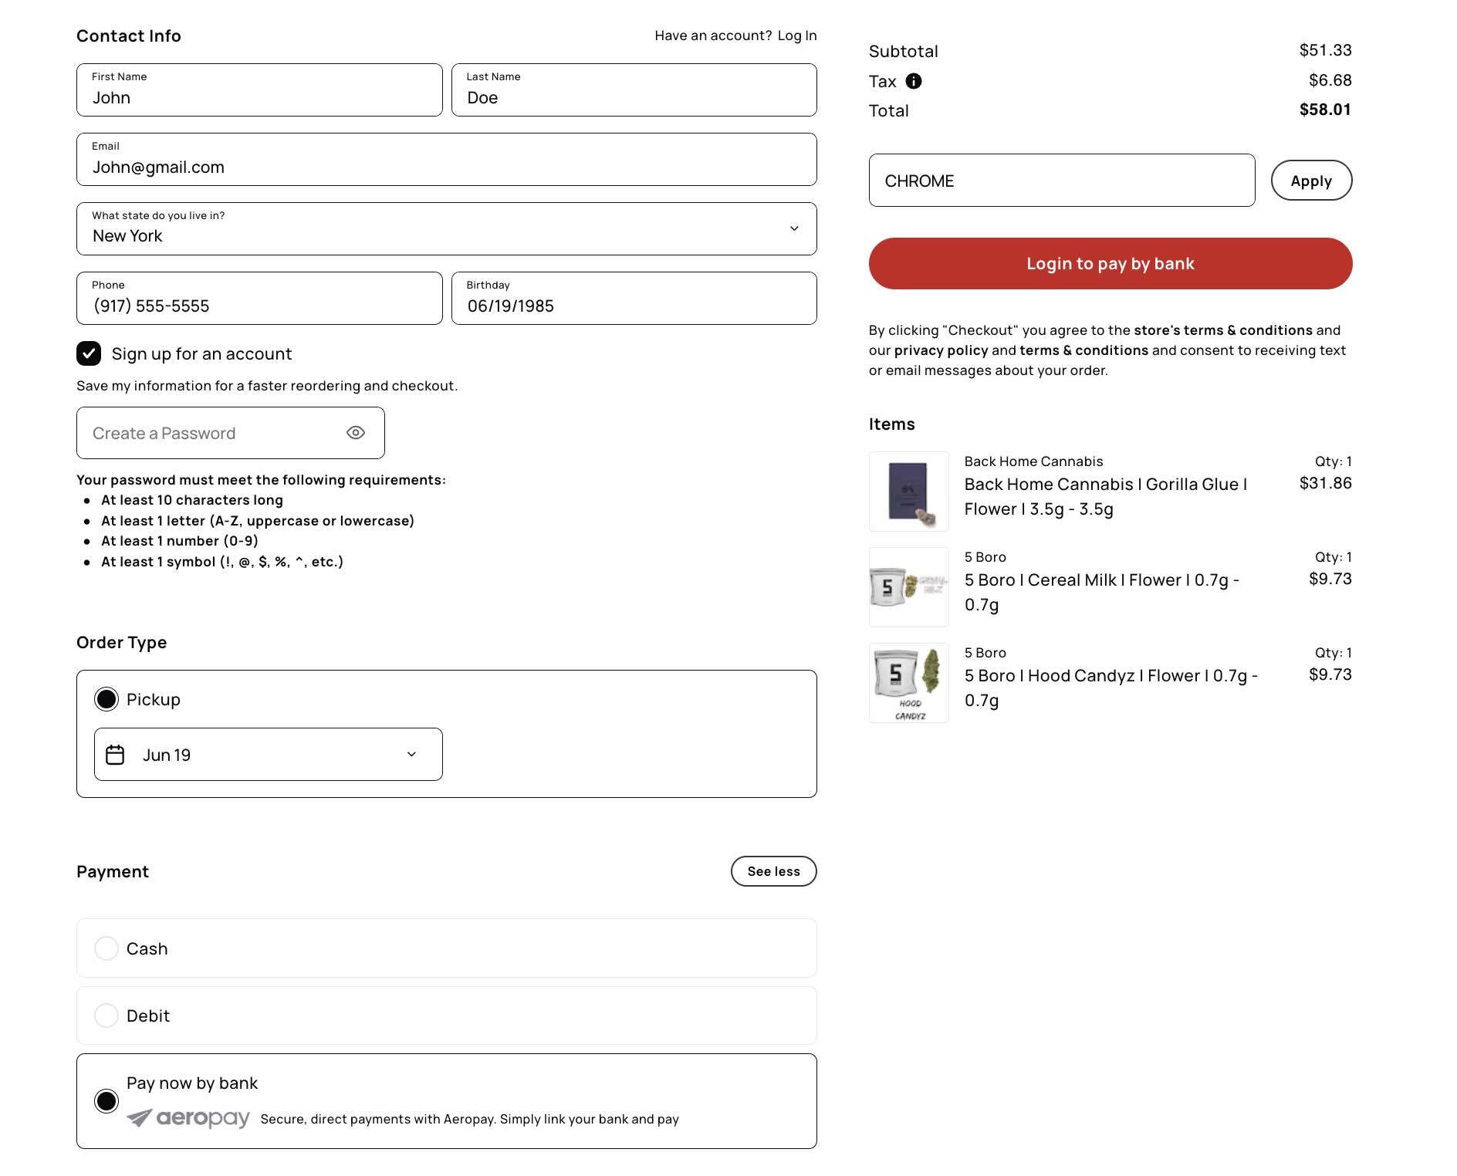Open the second terms & conditions link
Screen dimensions: 1457x1176
point(1083,350)
